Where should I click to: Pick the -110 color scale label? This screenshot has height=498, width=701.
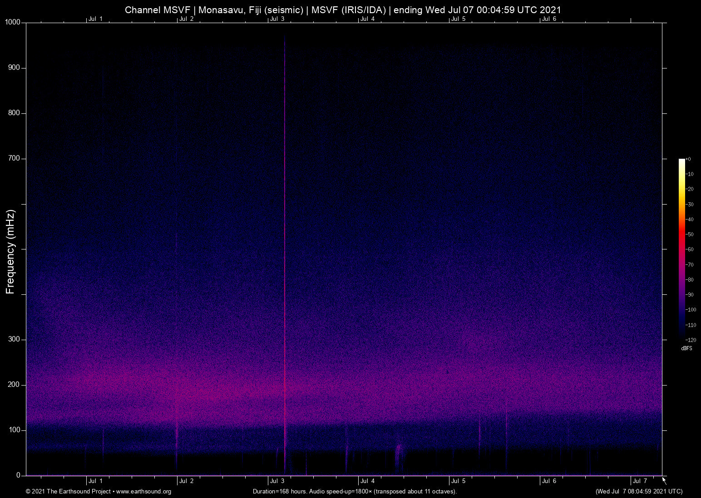click(x=691, y=325)
